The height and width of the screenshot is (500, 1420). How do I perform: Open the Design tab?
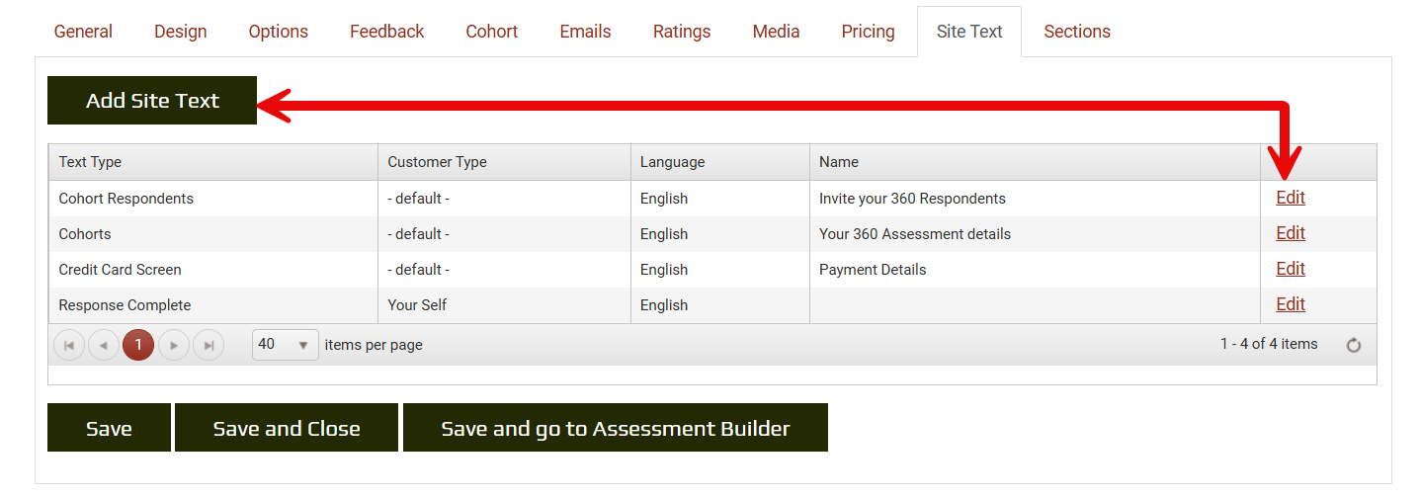click(181, 32)
